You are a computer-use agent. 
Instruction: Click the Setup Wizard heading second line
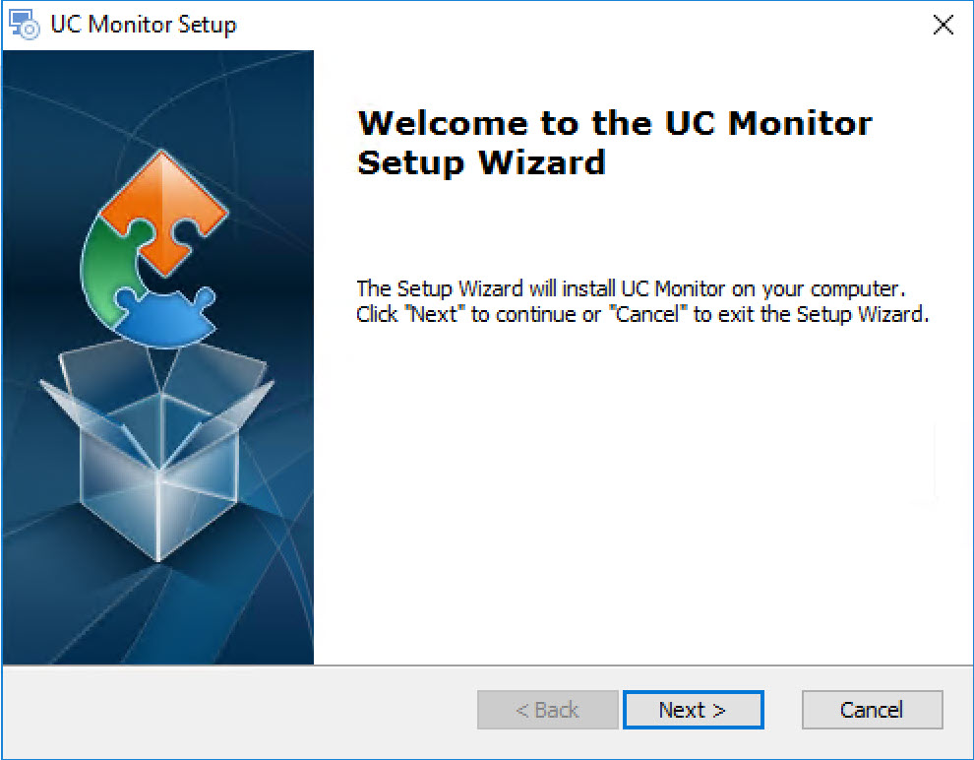tap(481, 162)
